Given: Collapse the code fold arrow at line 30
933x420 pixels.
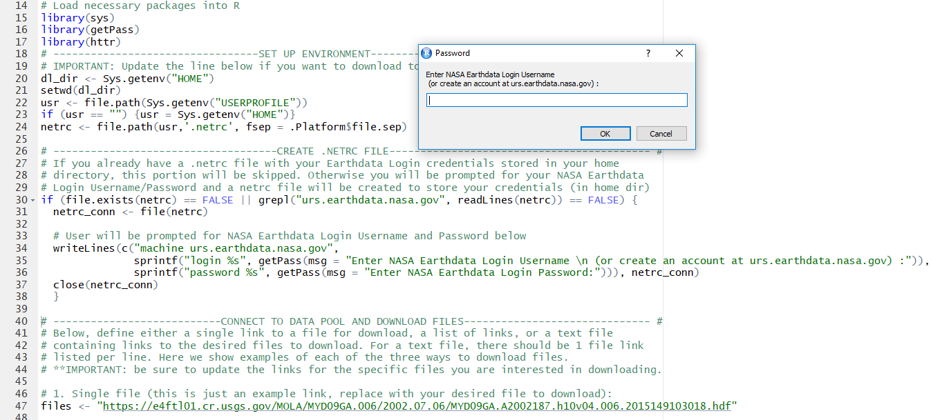Looking at the screenshot, I should [x=33, y=200].
